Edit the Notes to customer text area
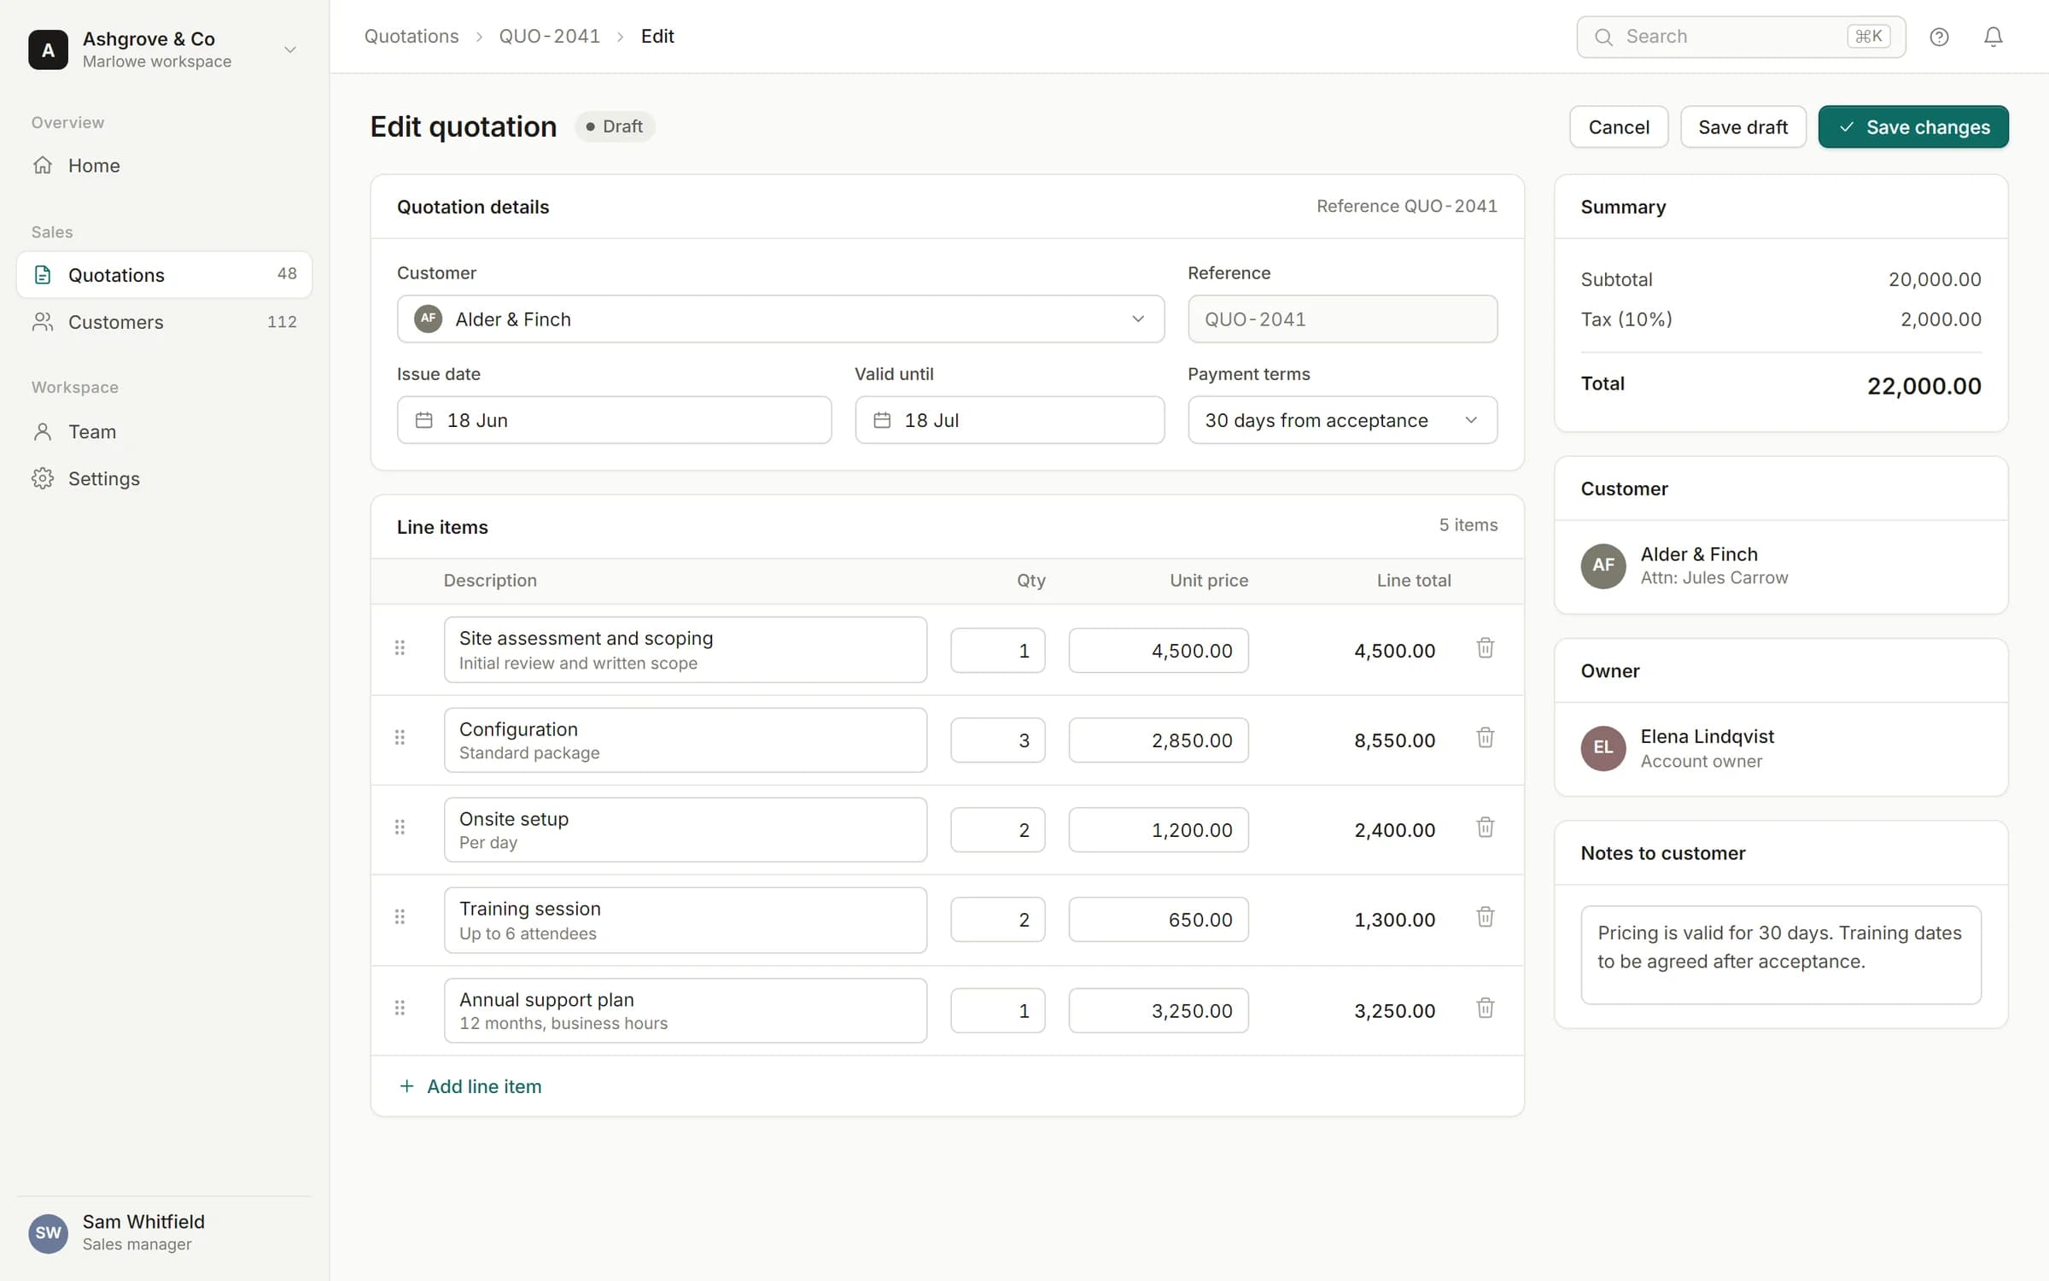Viewport: 2049px width, 1281px height. [1780, 955]
